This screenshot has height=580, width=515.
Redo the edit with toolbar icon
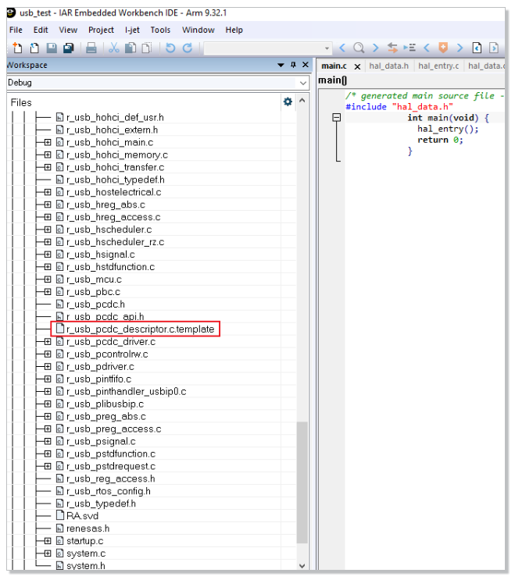188,48
